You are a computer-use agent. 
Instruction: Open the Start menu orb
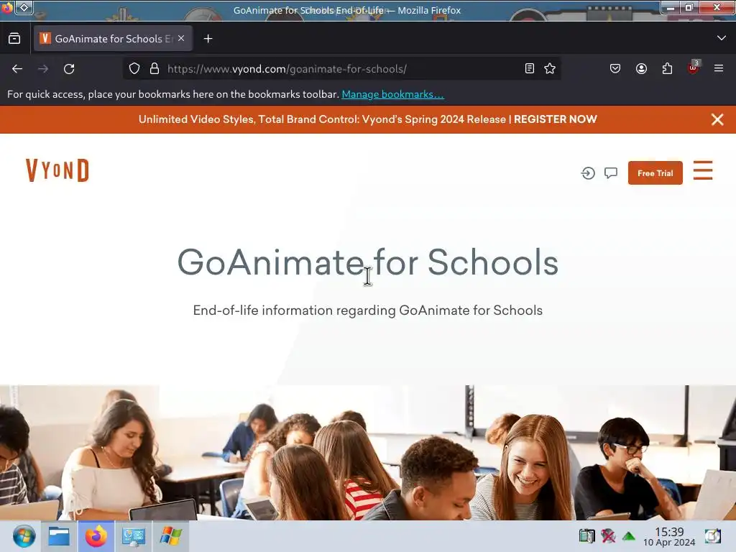point(24,536)
